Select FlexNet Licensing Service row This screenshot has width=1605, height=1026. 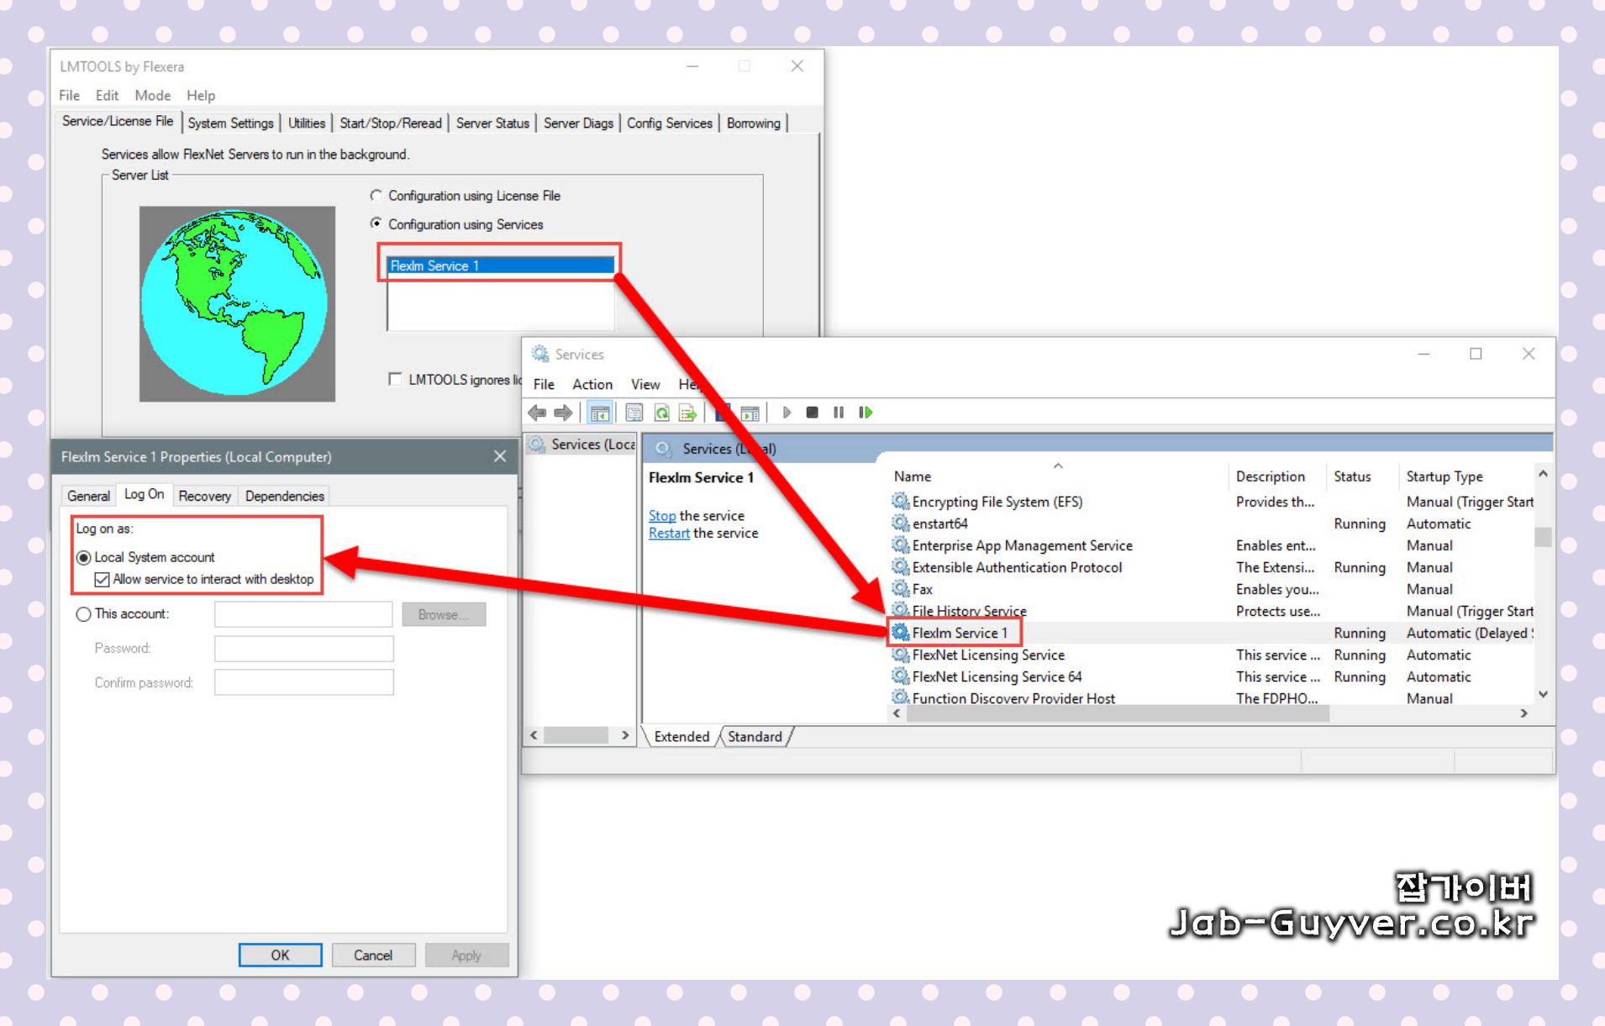click(1212, 655)
